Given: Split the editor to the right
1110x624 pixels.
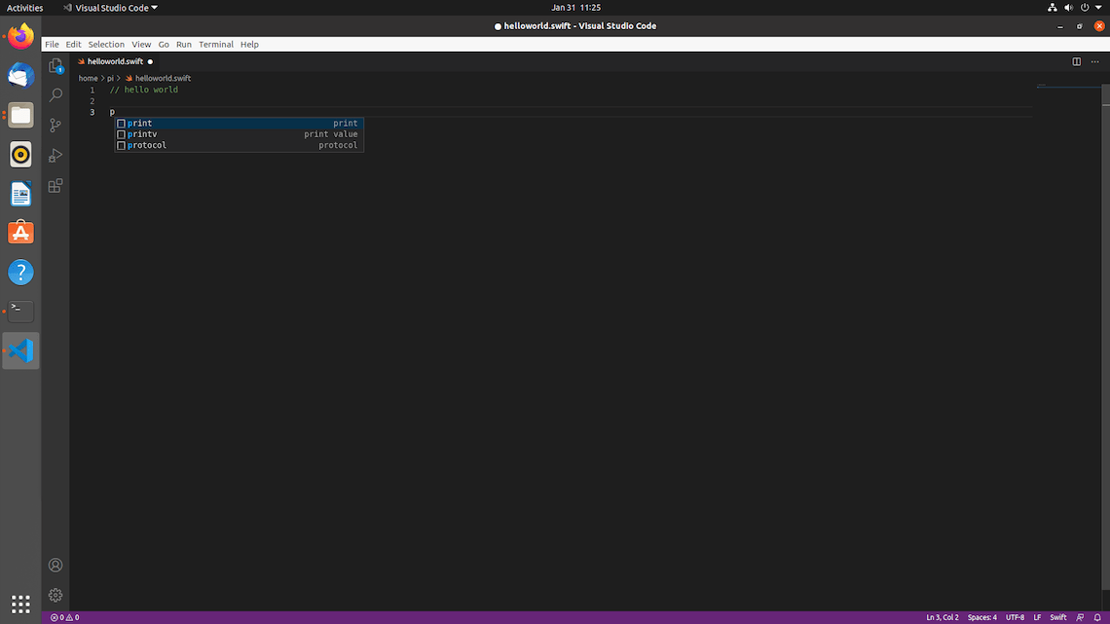Looking at the screenshot, I should click(x=1076, y=61).
